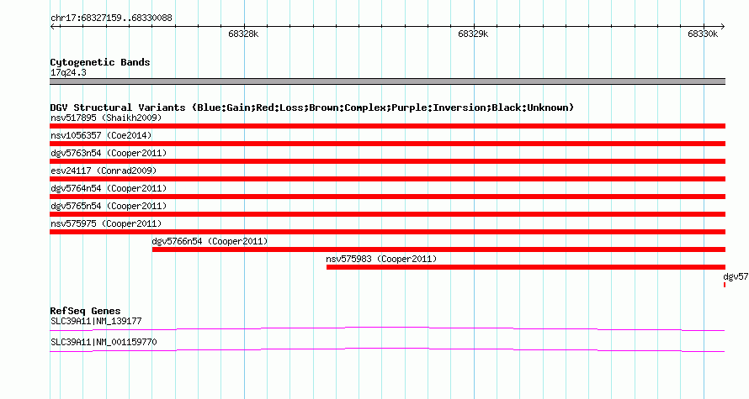This screenshot has height=399, width=749.
Task: Click the red bar under nsv575983
Action: click(x=526, y=267)
